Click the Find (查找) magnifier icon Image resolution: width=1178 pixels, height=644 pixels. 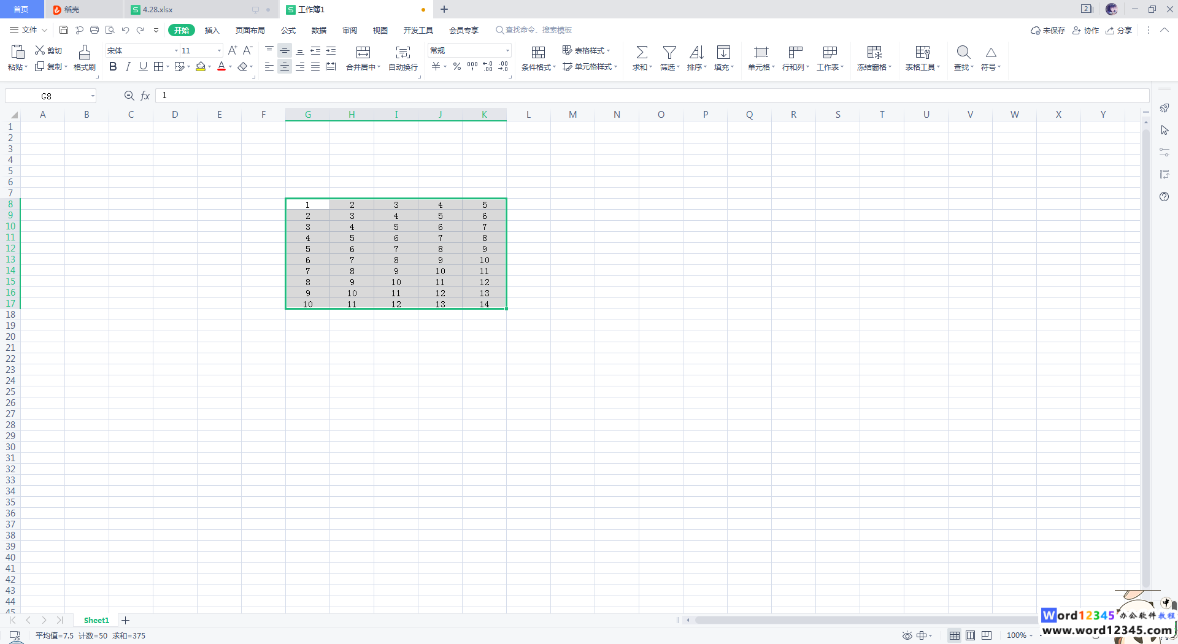pyautogui.click(x=963, y=52)
